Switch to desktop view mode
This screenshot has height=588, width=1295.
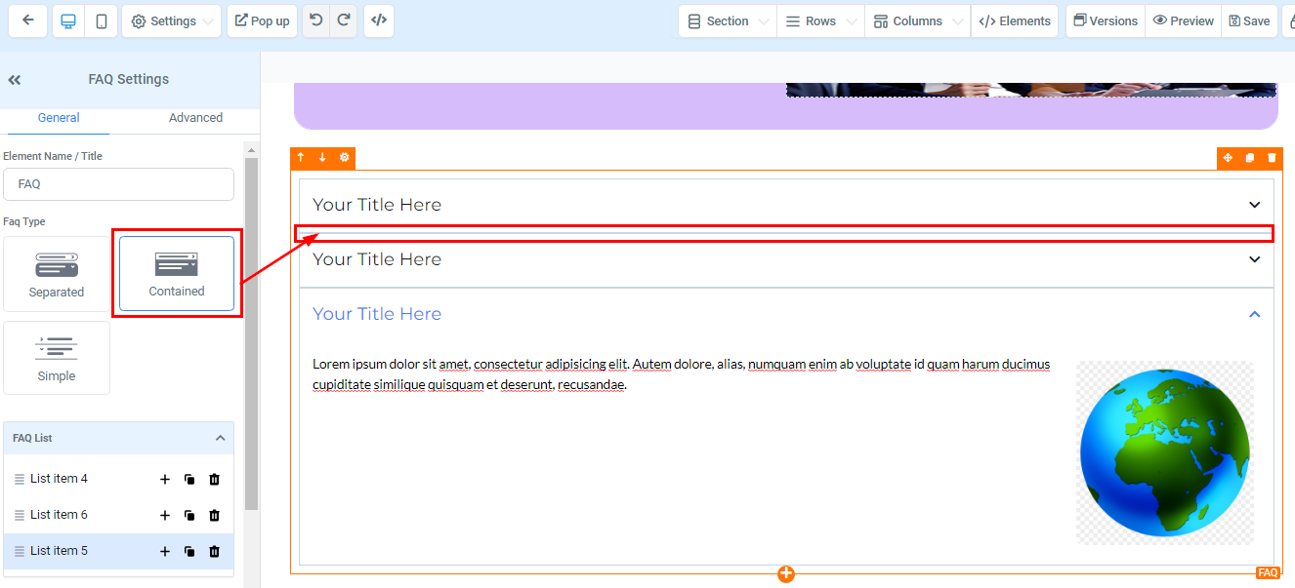pyautogui.click(x=68, y=20)
